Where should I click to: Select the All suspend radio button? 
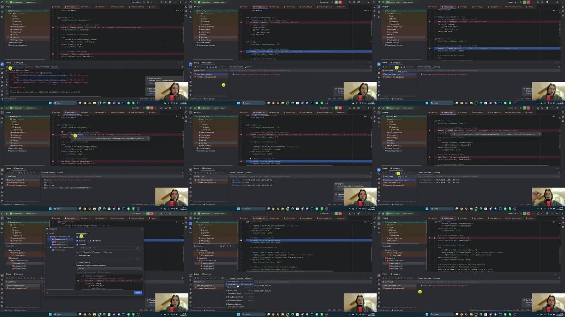pos(88,241)
